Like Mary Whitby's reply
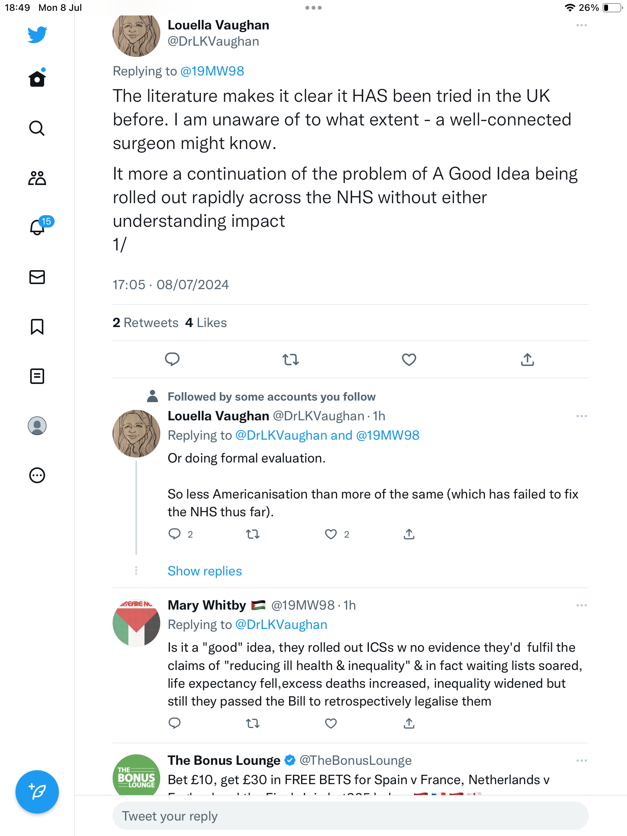 (x=331, y=723)
